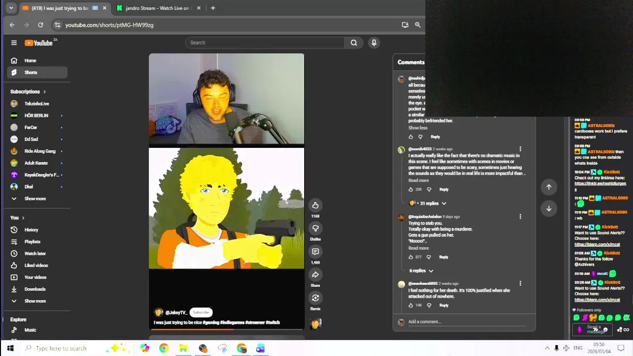Switch to jandro Stream Kick tab
Image resolution: width=633 pixels, height=356 pixels.
(x=157, y=8)
